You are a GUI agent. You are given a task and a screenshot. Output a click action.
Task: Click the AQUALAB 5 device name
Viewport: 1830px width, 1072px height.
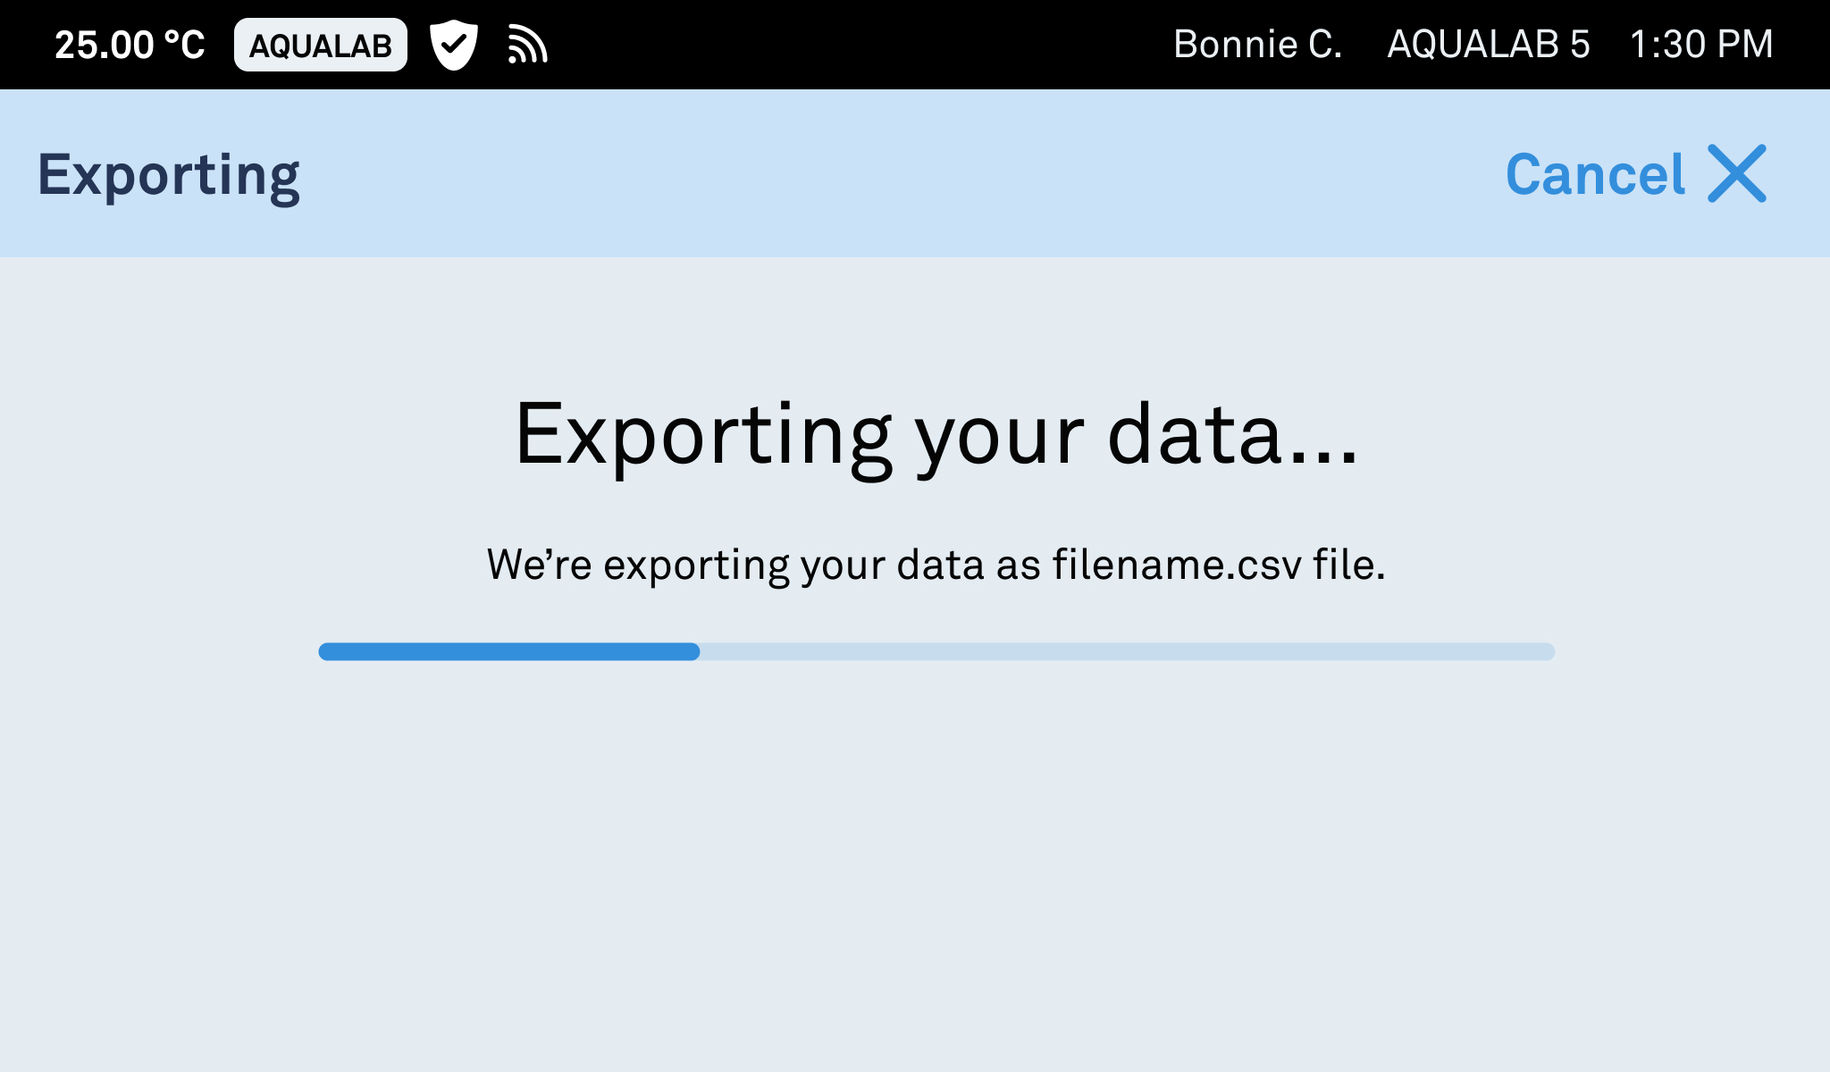coord(1488,44)
